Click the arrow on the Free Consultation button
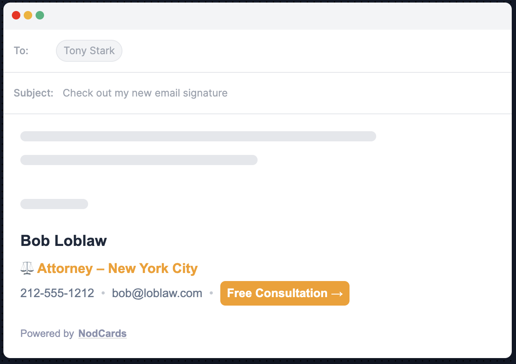This screenshot has width=516, height=364. [337, 293]
